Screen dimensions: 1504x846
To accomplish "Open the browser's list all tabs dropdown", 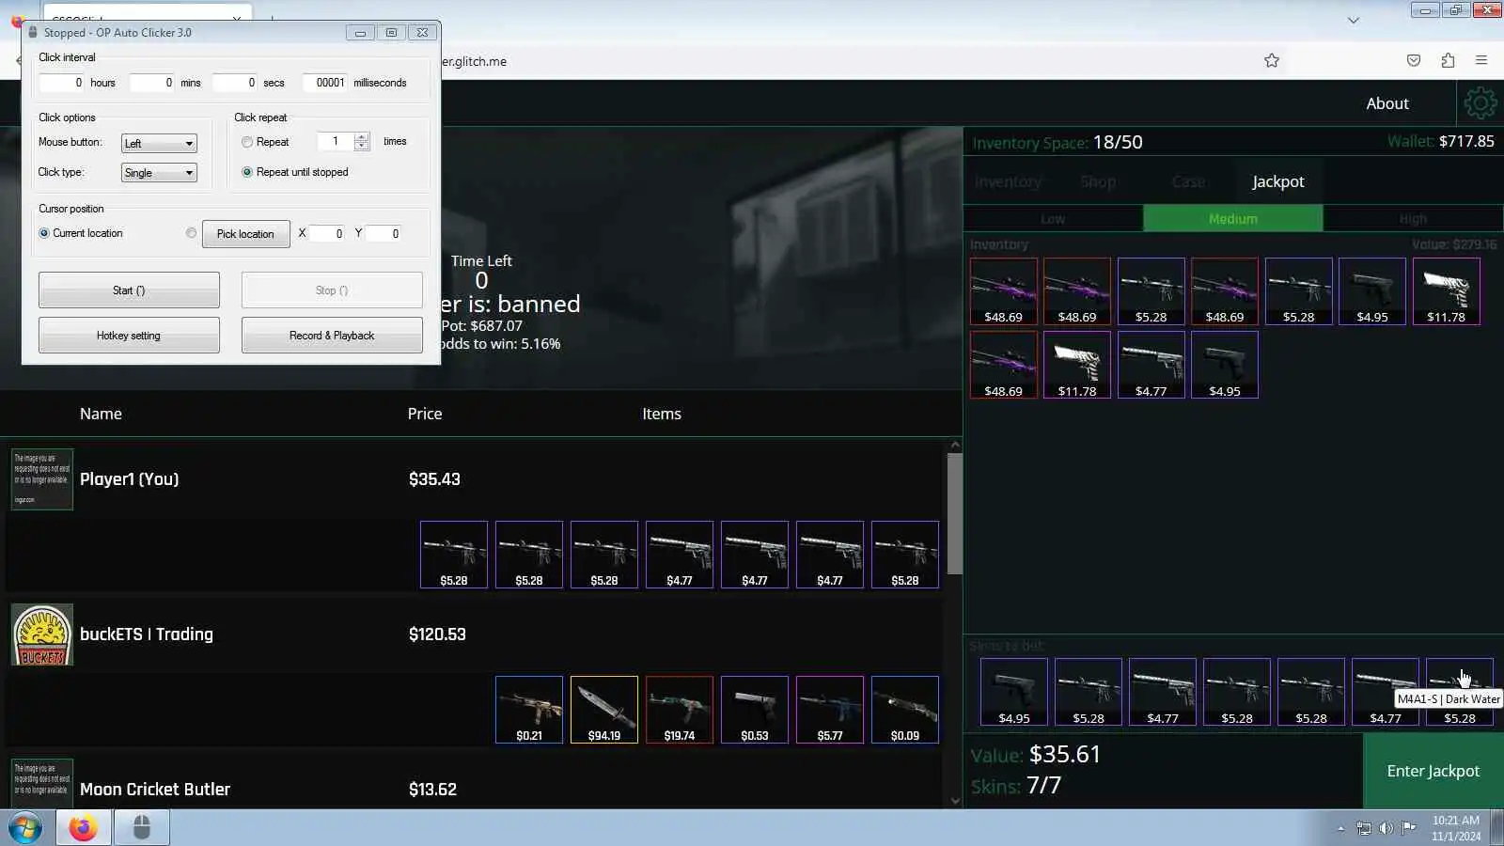I will (1354, 20).
